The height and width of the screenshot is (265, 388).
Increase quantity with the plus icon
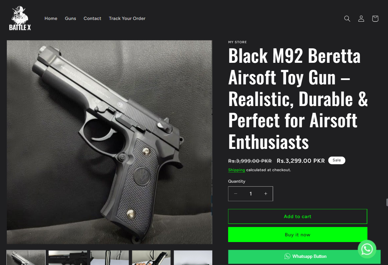[x=266, y=194]
